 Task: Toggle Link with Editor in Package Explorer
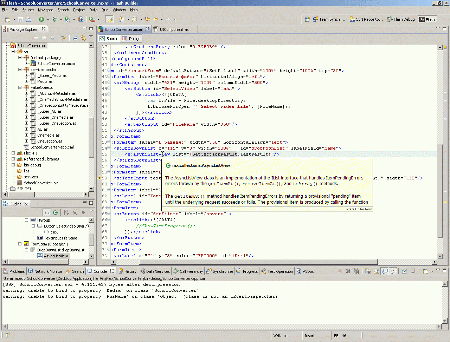(x=83, y=38)
